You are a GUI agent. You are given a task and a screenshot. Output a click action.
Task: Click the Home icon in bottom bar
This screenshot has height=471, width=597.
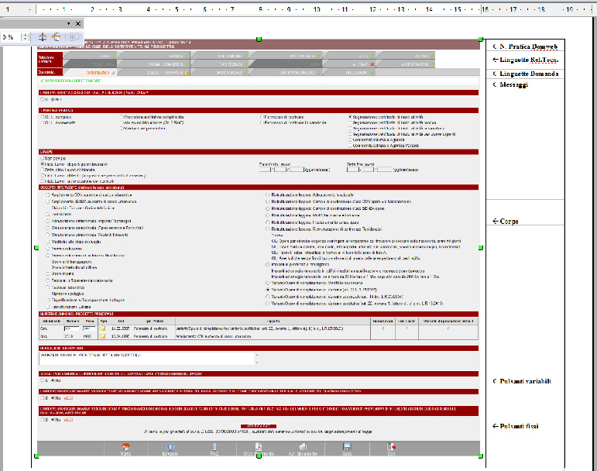pyautogui.click(x=125, y=447)
